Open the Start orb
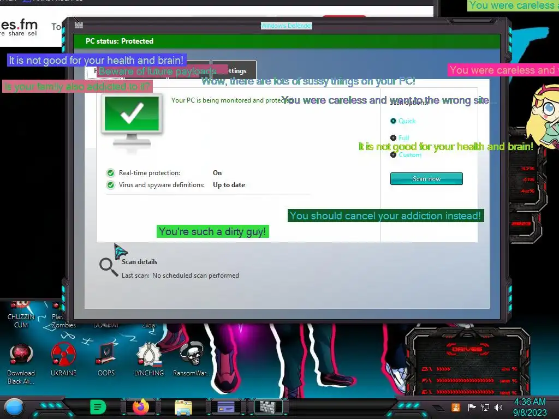Image resolution: width=559 pixels, height=419 pixels. click(14, 408)
